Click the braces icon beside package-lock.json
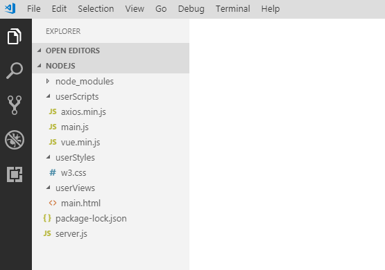The height and width of the screenshot is (270, 385). click(47, 218)
